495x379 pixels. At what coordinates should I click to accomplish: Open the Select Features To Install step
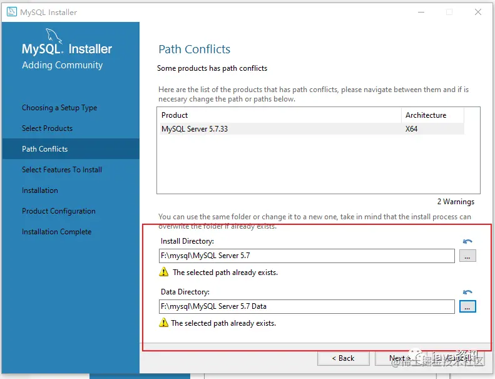[x=62, y=170]
